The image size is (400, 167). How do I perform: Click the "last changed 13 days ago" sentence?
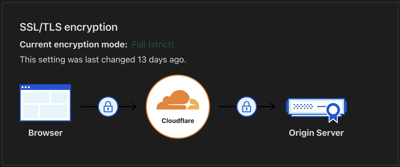(x=103, y=60)
